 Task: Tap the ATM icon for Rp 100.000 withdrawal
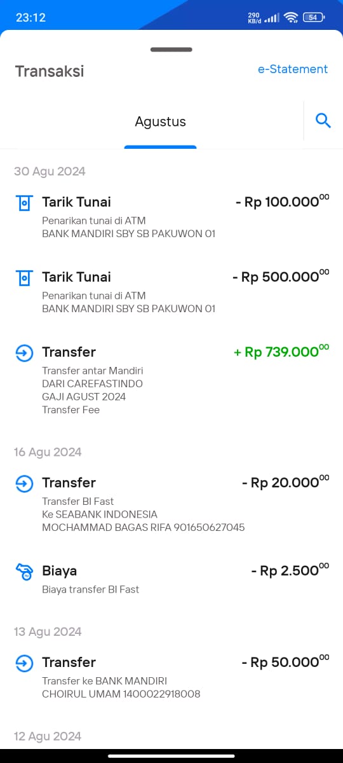pyautogui.click(x=24, y=203)
